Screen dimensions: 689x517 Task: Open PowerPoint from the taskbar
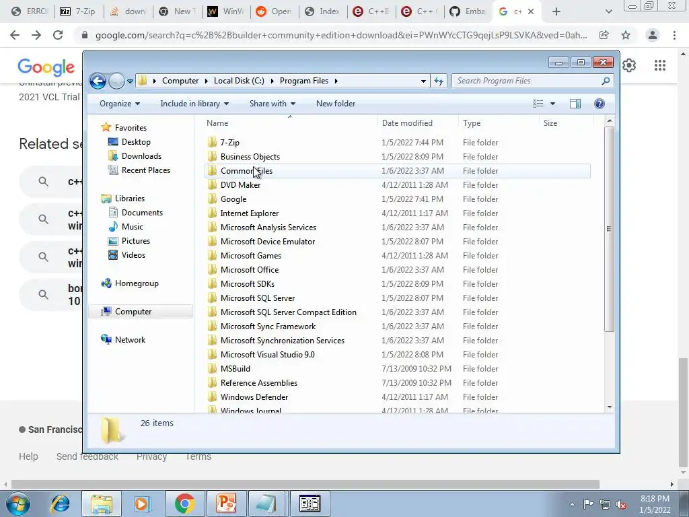[227, 504]
